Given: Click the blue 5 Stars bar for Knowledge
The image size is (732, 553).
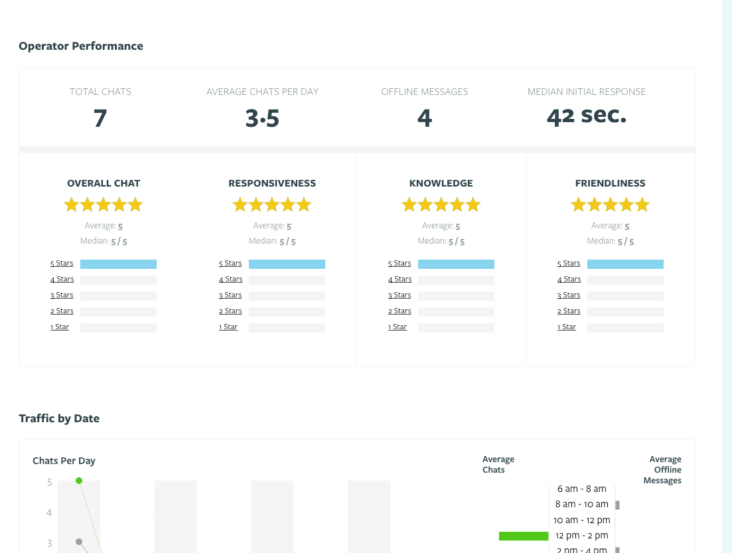Looking at the screenshot, I should tap(456, 264).
